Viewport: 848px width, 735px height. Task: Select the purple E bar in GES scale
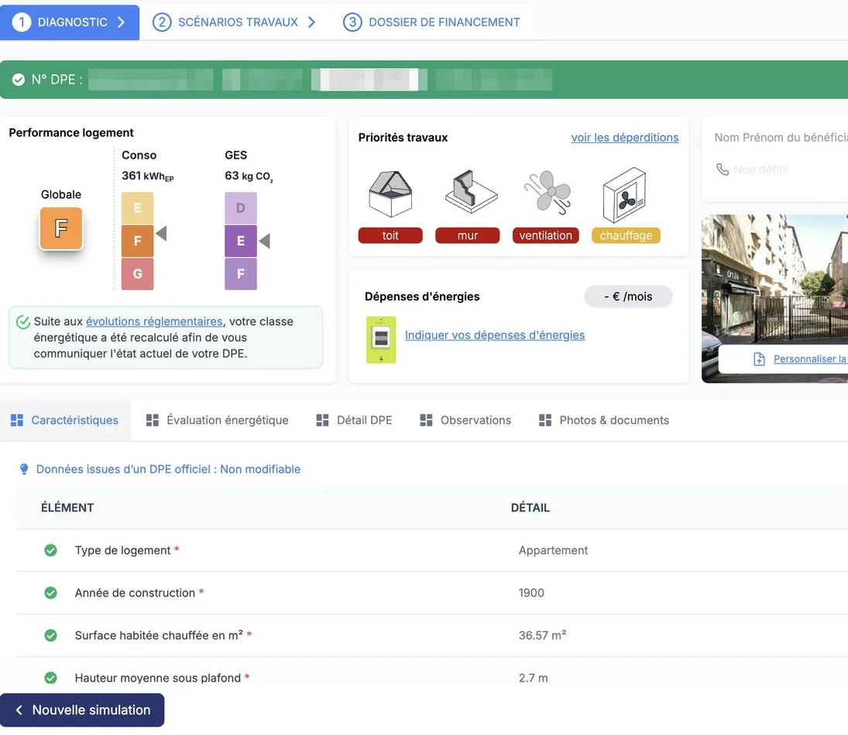241,241
